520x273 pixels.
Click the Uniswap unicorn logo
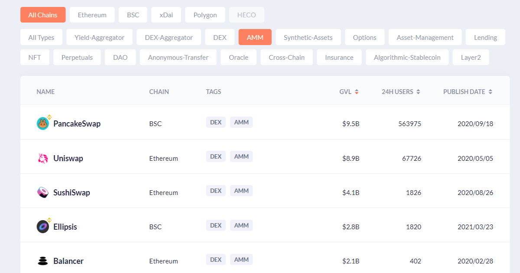(x=43, y=158)
